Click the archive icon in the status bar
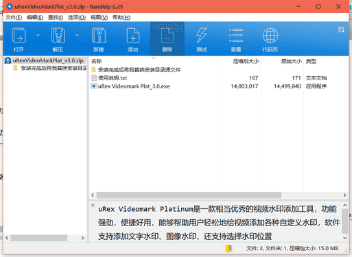 pos(229,248)
